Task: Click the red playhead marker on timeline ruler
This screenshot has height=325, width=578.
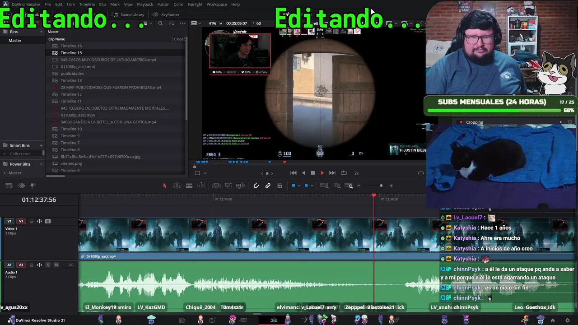Action: point(374,195)
